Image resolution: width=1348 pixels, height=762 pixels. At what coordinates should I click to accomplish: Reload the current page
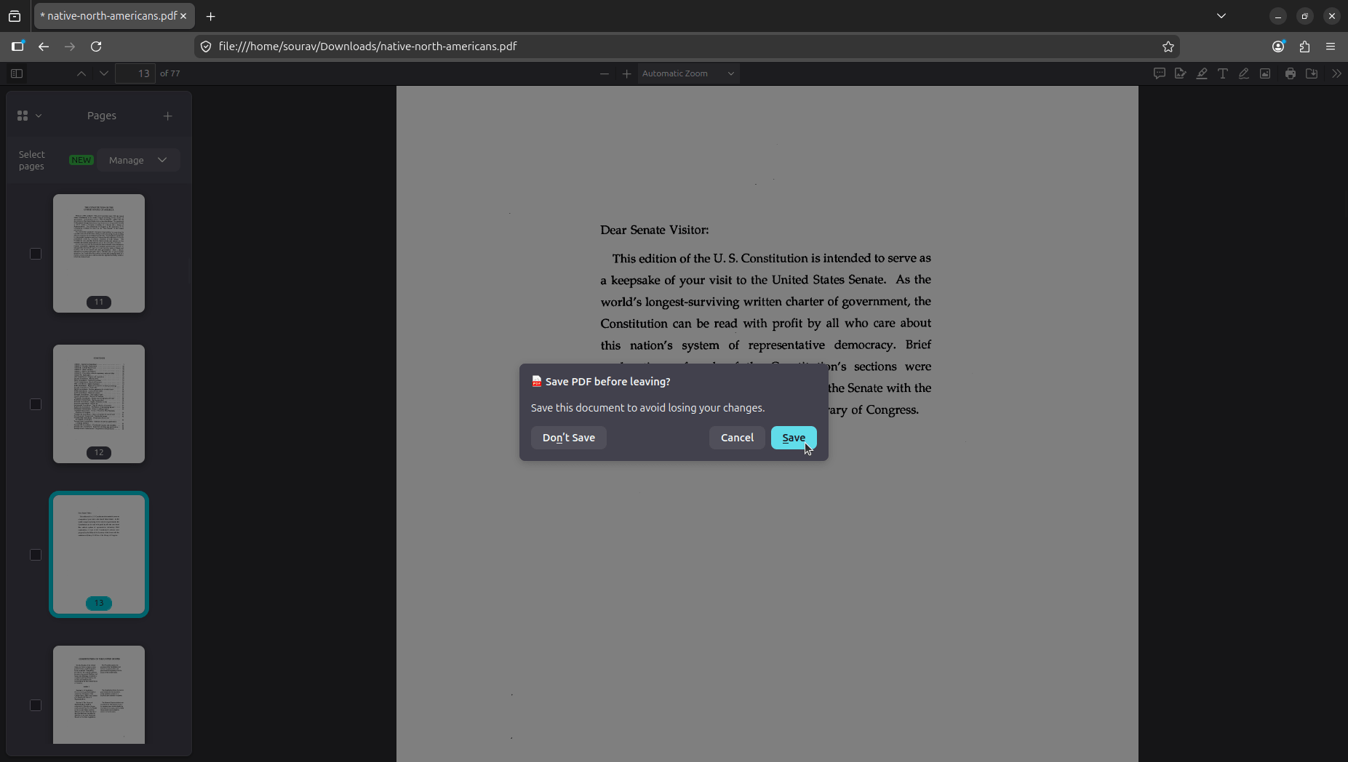[x=96, y=47]
